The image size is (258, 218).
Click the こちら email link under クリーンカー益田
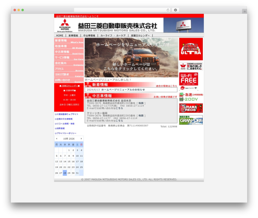(119, 121)
